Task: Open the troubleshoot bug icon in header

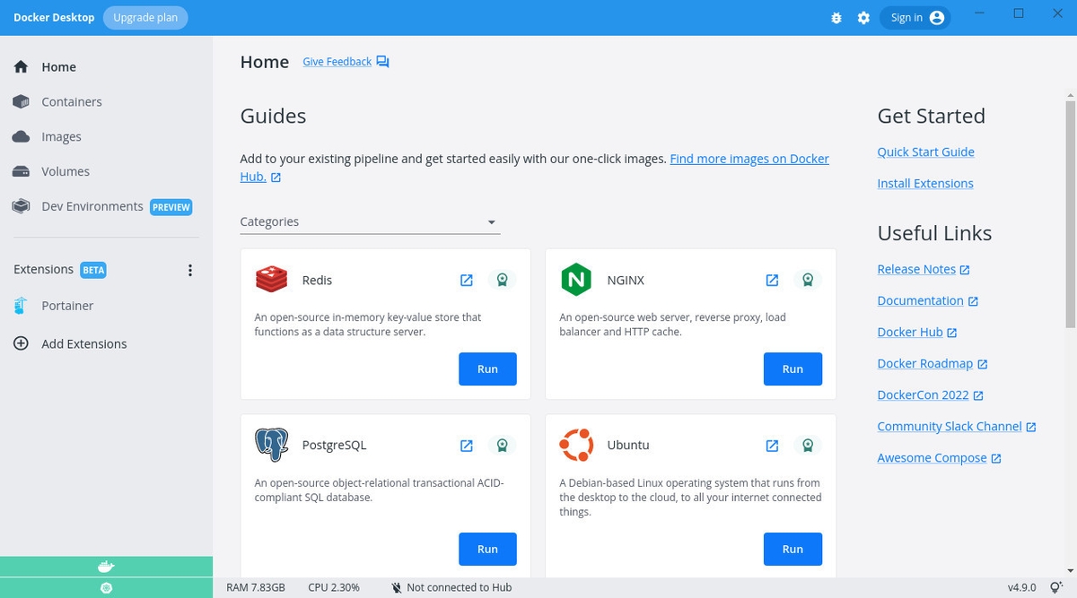Action: coord(836,18)
